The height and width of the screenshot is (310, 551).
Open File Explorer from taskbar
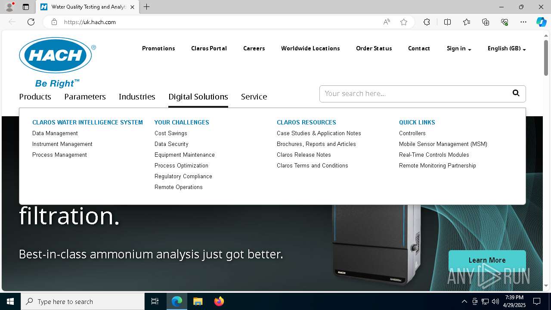198,301
